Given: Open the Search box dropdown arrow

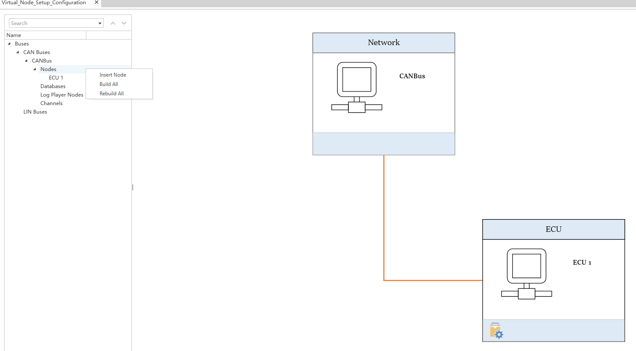Looking at the screenshot, I should pos(100,23).
